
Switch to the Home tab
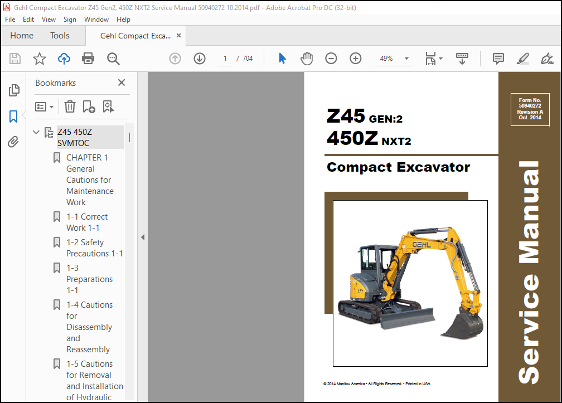[22, 36]
